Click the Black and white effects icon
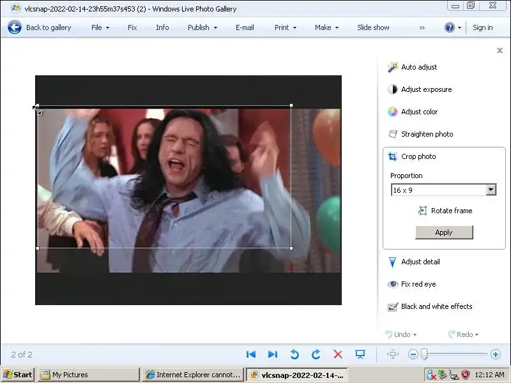Viewport: 511px width, 383px height. click(393, 307)
